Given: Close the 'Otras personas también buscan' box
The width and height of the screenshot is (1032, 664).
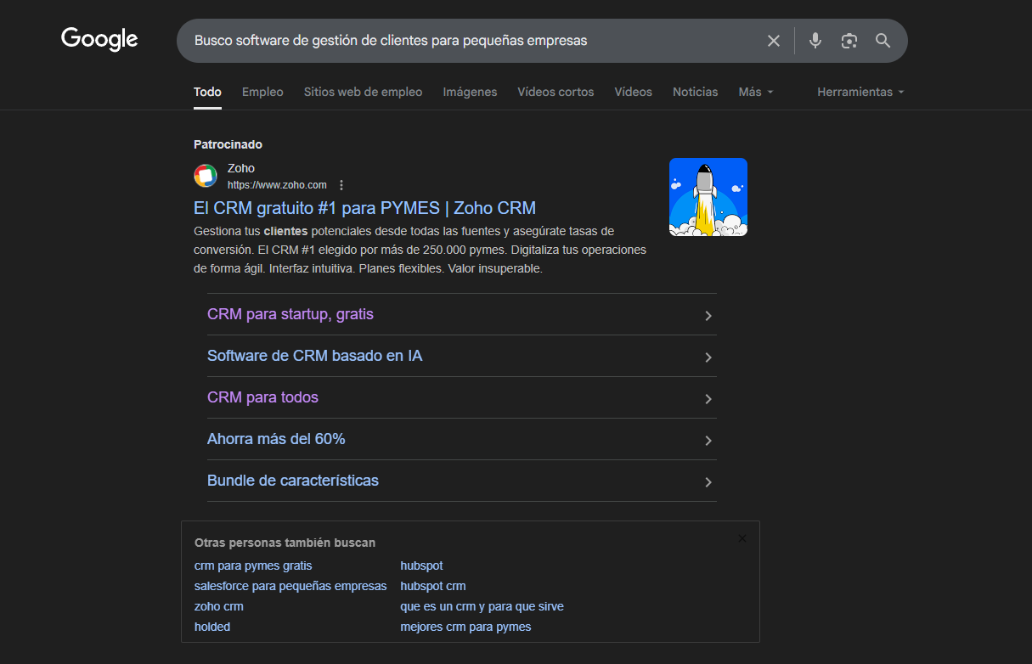Looking at the screenshot, I should (742, 538).
